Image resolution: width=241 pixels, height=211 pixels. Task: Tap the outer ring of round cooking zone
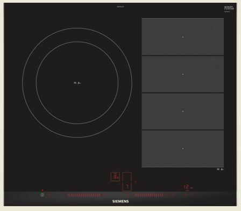point(77,28)
